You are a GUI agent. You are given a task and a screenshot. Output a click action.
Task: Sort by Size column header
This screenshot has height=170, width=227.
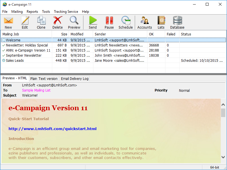(x=60, y=34)
